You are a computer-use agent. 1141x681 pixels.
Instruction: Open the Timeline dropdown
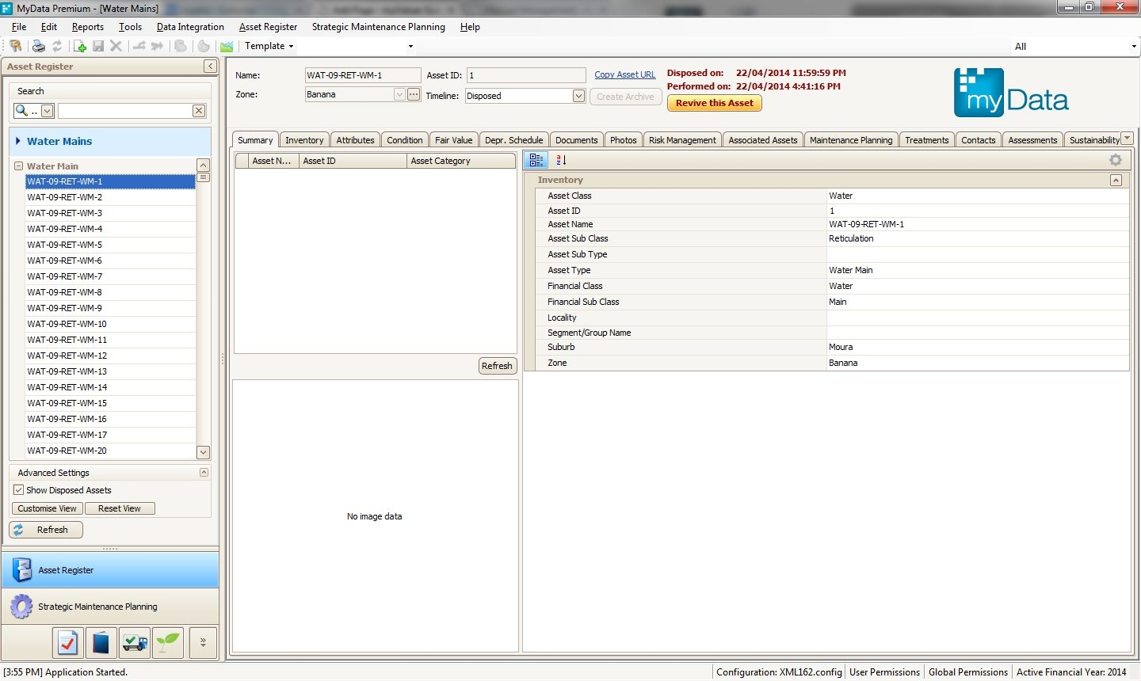(x=578, y=96)
